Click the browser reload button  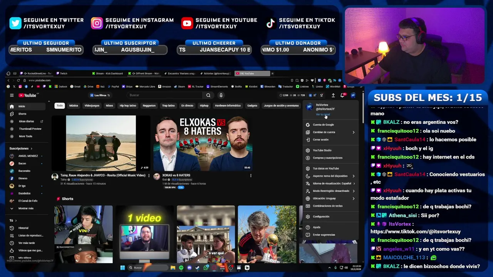(x=18, y=80)
